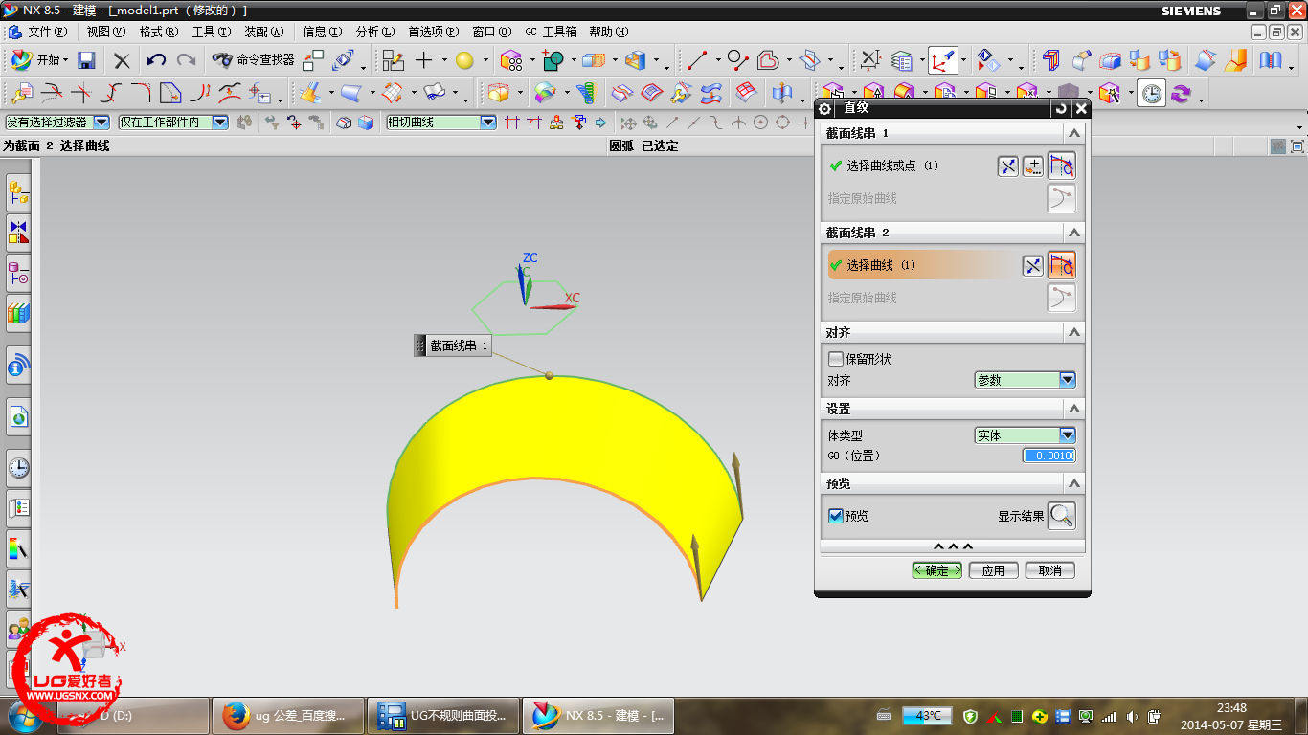The width and height of the screenshot is (1308, 735).
Task: Toggle the 预览 preview checkbox
Action: [x=836, y=516]
